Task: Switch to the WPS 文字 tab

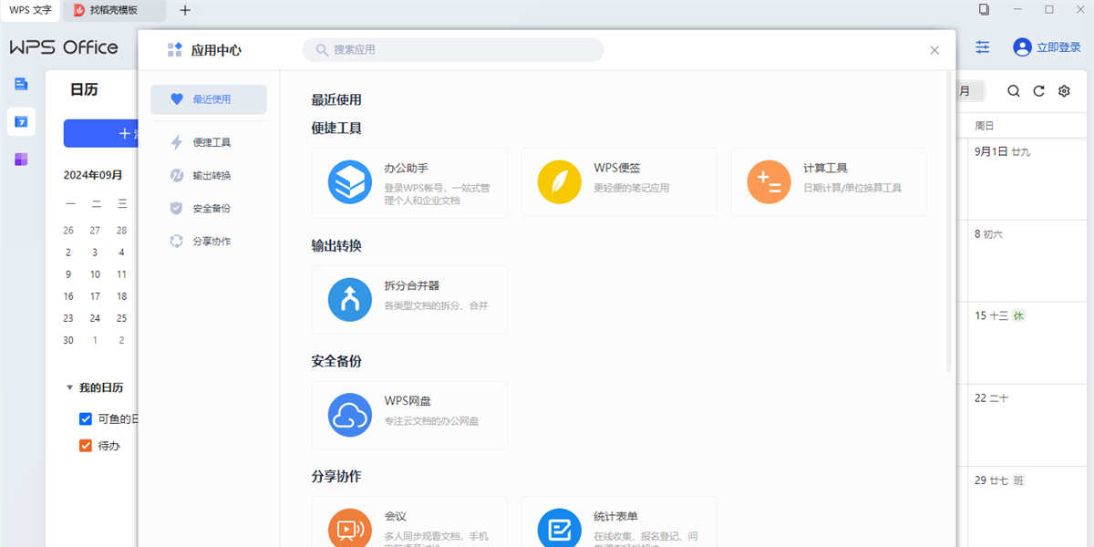Action: point(31,10)
